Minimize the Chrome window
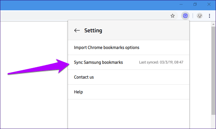216x129 pixels. [181, 5]
